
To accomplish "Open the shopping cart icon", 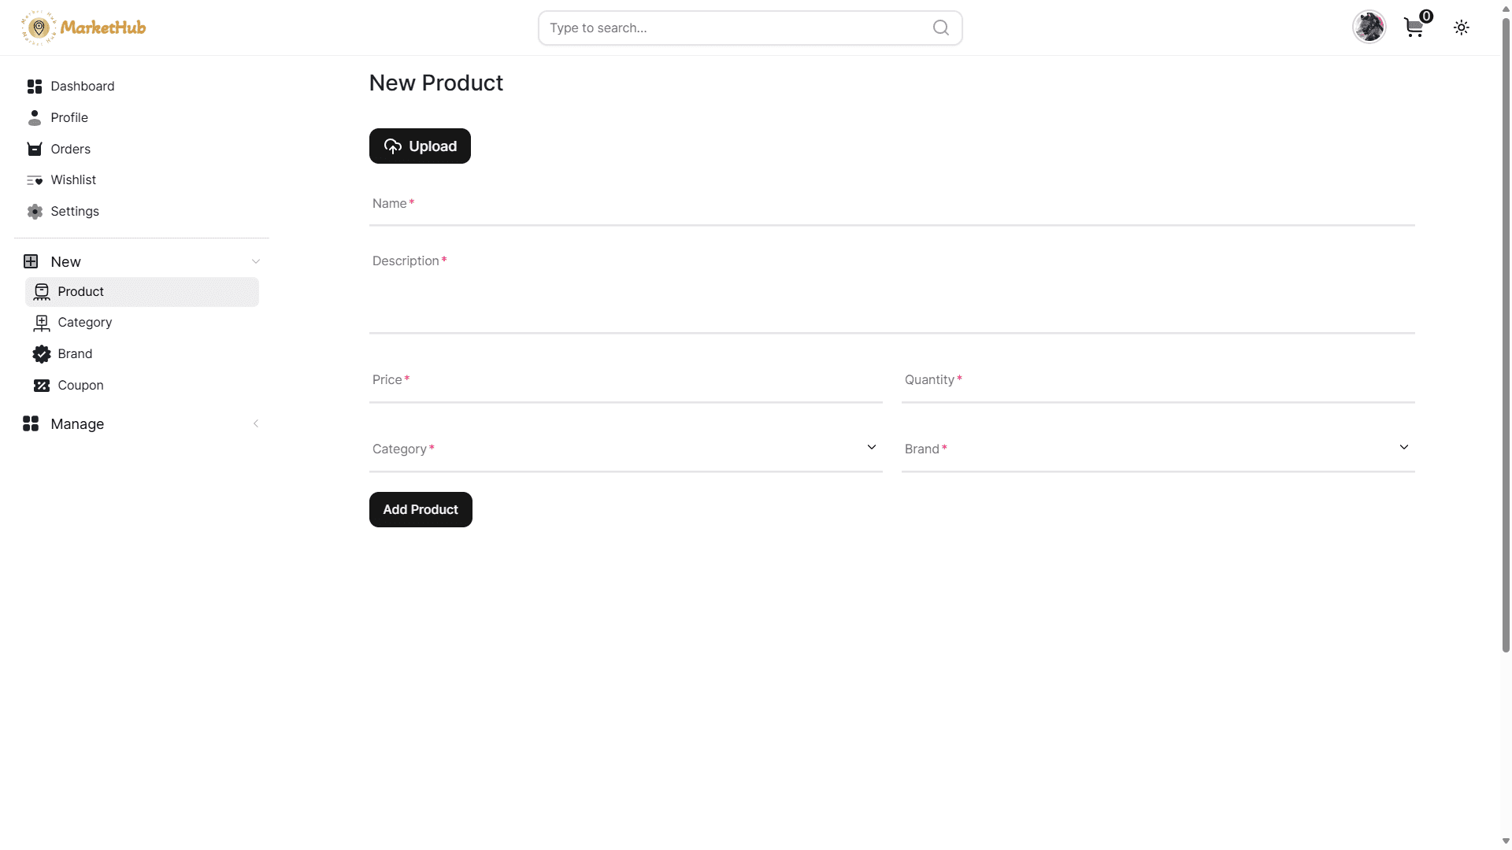I will (x=1414, y=28).
